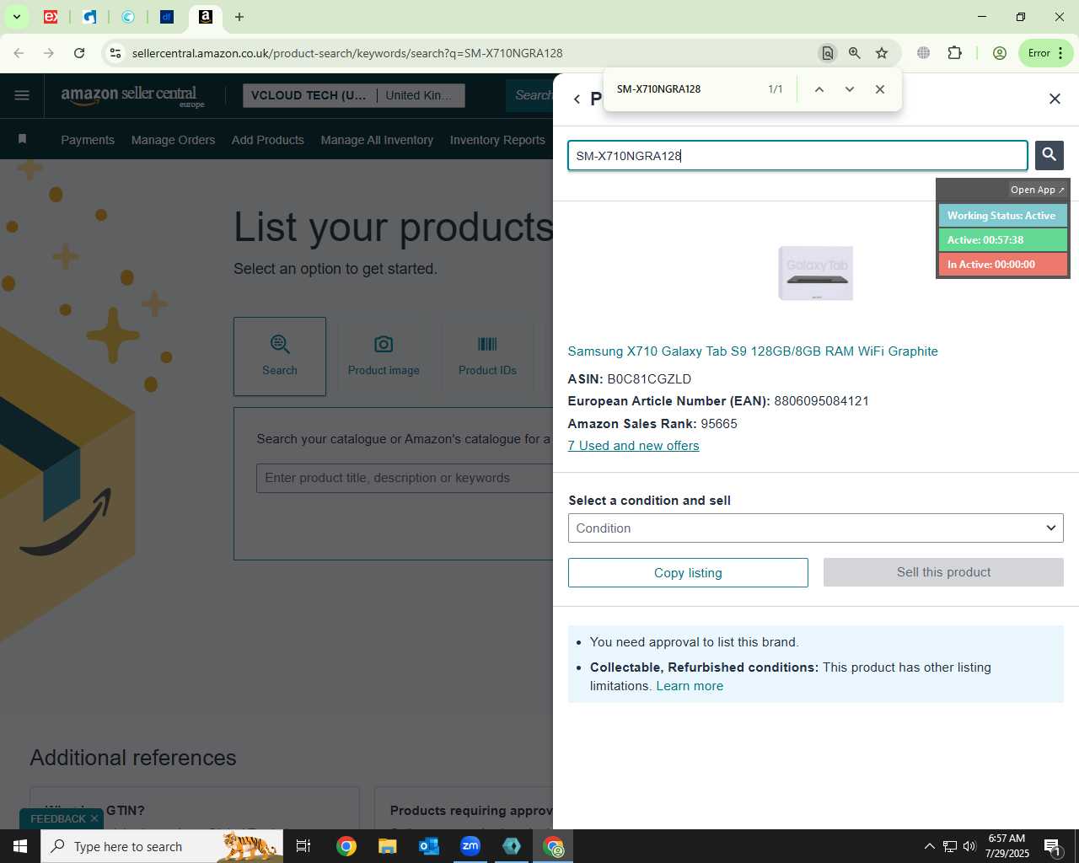The width and height of the screenshot is (1079, 863).
Task: Open File Explorer from the taskbar
Action: 387,846
